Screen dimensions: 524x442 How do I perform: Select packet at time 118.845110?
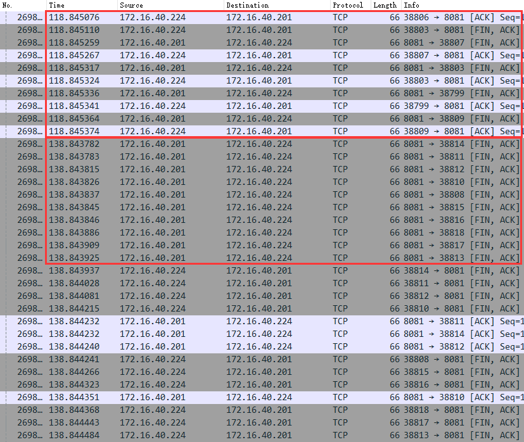(262, 30)
